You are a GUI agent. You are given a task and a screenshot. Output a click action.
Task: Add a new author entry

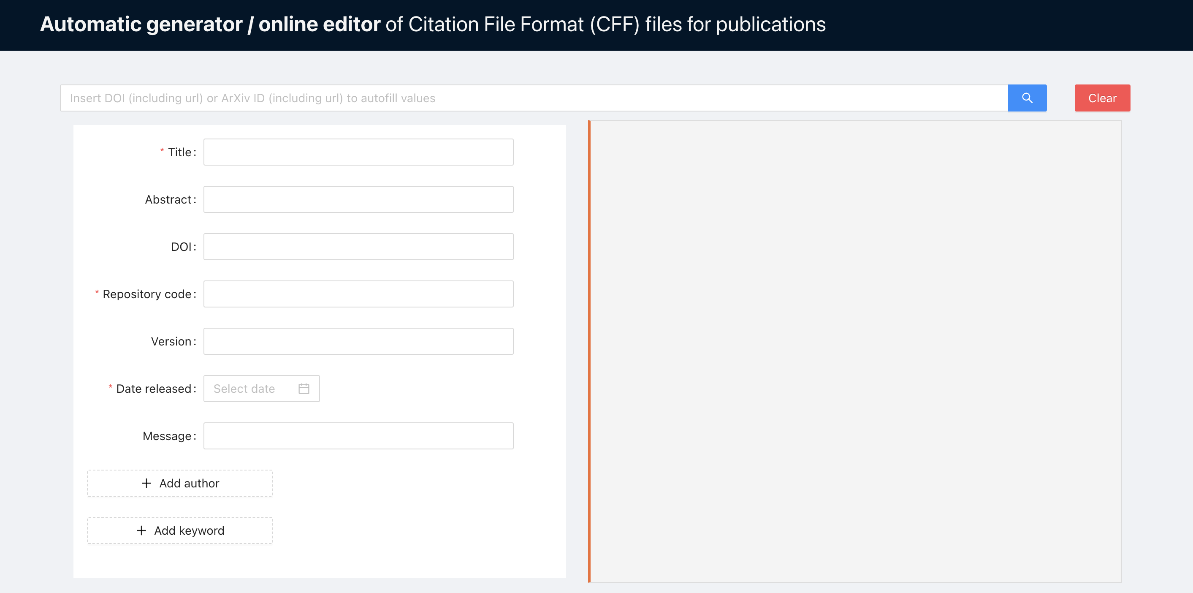pyautogui.click(x=180, y=483)
